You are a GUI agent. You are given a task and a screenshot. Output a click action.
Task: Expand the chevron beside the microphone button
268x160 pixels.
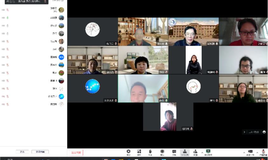click(257, 152)
